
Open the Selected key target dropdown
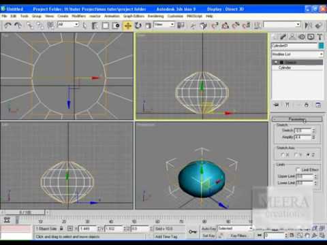click(x=235, y=228)
